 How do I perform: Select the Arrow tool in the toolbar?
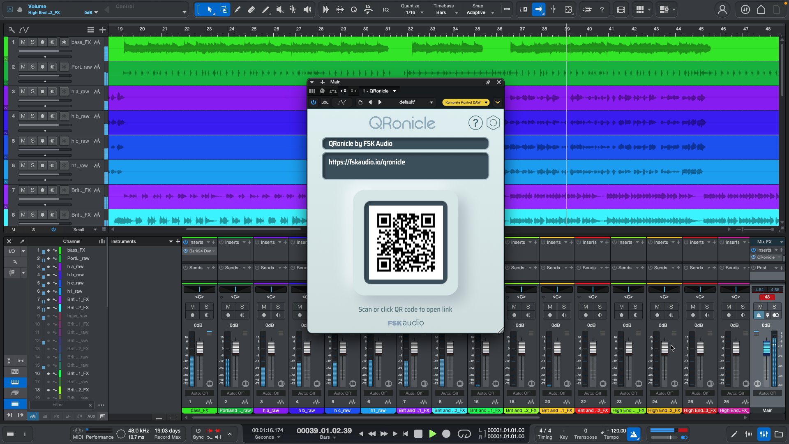[210, 9]
